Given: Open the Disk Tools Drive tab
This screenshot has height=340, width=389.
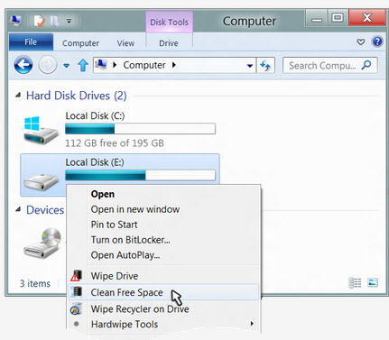Looking at the screenshot, I should point(169,43).
